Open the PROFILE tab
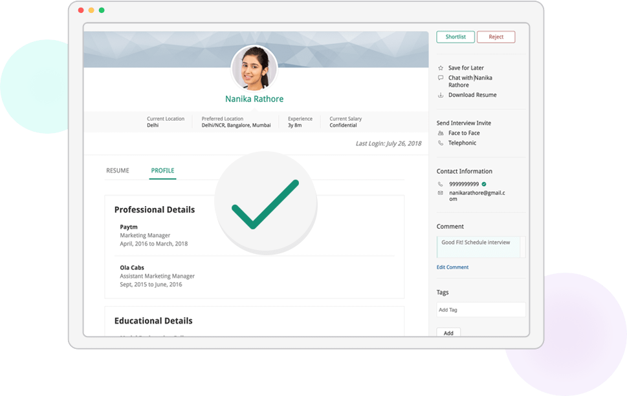 point(162,171)
